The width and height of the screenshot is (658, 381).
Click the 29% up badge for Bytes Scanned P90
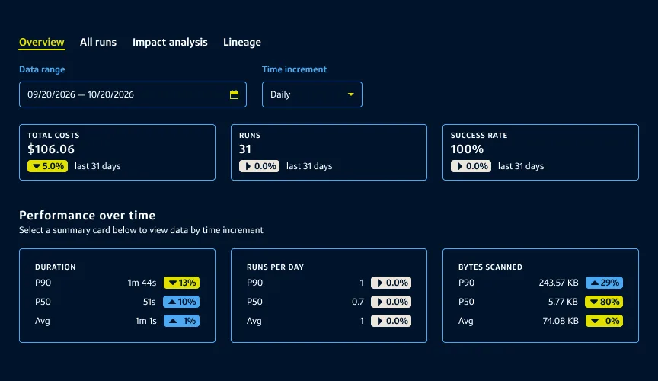(604, 283)
